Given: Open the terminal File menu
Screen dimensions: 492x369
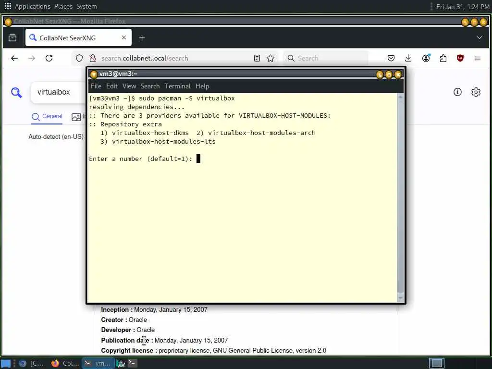Looking at the screenshot, I should tap(96, 86).
